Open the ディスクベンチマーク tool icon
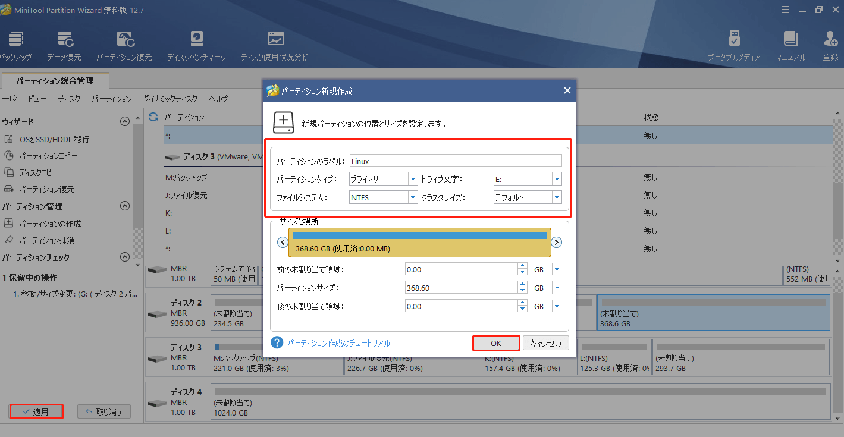The image size is (844, 437). click(x=196, y=40)
